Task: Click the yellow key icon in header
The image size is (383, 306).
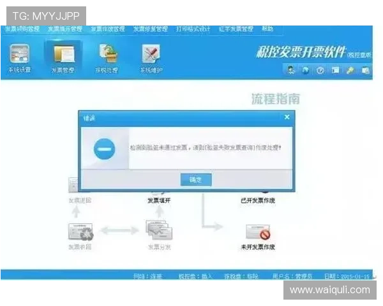Action: click(x=350, y=70)
